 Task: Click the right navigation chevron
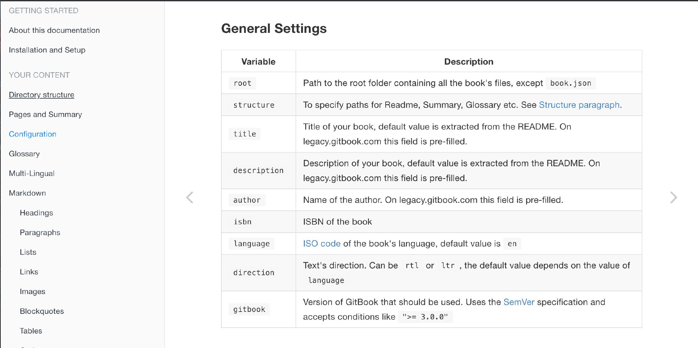[673, 197]
